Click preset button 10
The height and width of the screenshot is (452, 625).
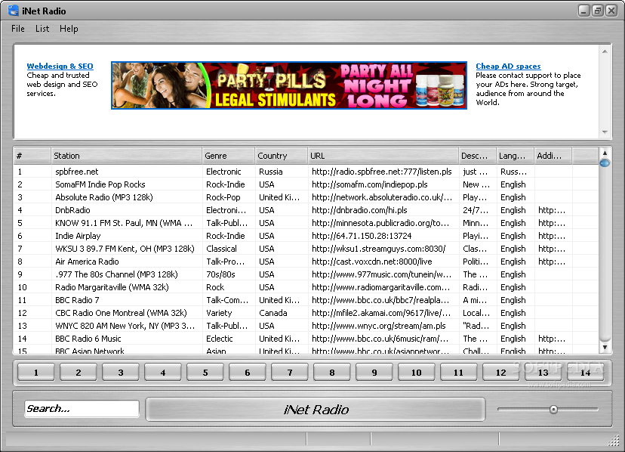click(x=416, y=373)
